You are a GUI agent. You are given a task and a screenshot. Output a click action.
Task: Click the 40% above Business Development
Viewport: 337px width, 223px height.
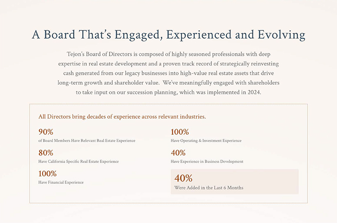pos(178,153)
